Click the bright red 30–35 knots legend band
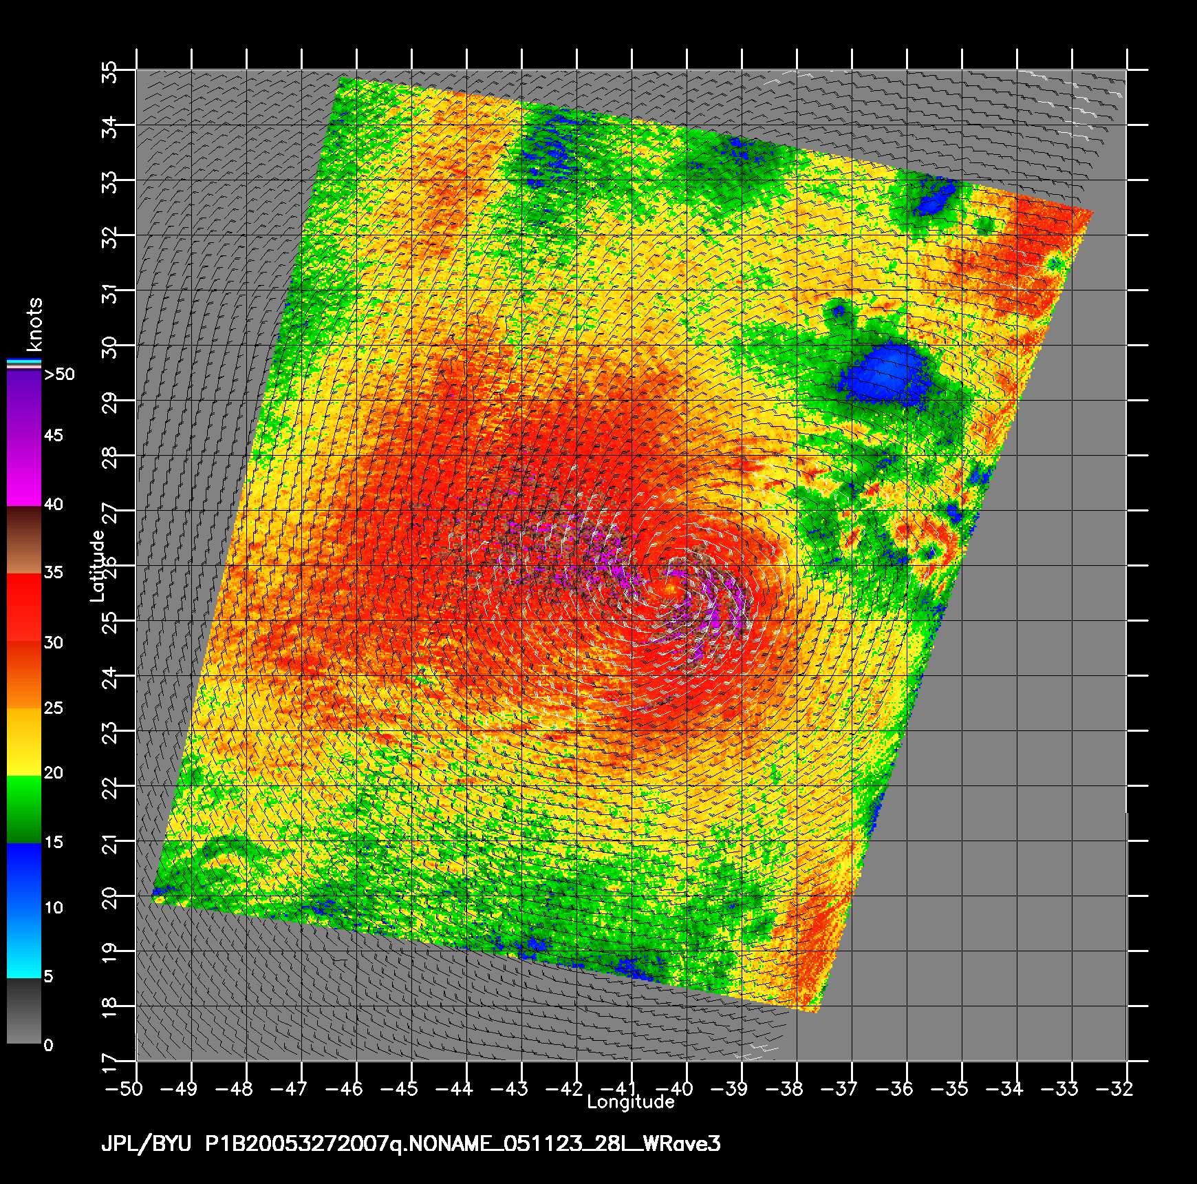This screenshot has height=1184, width=1197. pos(24,608)
